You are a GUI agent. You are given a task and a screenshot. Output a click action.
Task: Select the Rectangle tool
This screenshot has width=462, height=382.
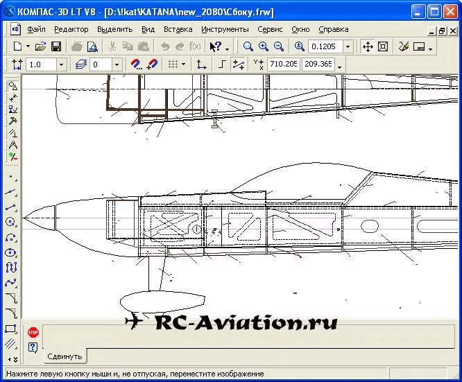11,329
